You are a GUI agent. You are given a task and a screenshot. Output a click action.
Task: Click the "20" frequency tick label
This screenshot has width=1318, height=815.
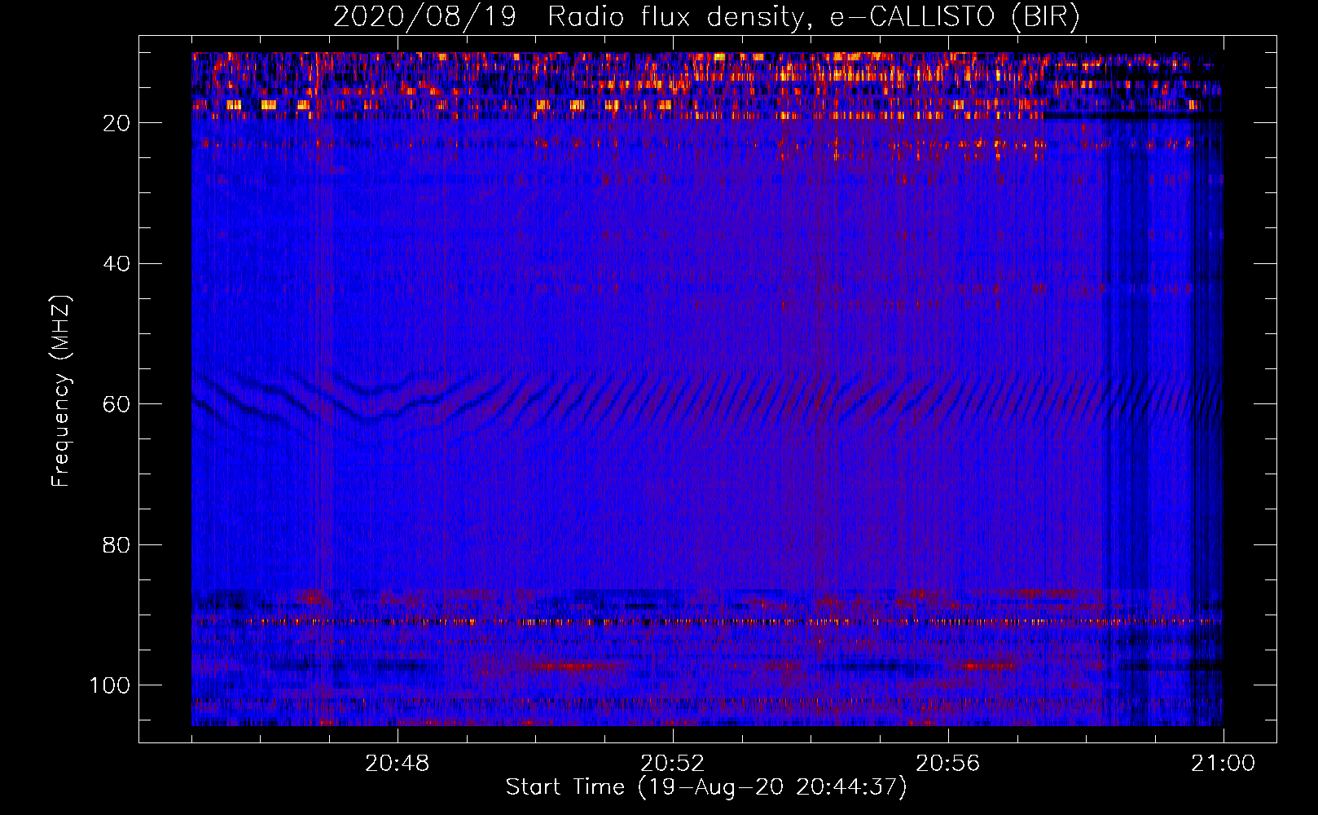117,123
